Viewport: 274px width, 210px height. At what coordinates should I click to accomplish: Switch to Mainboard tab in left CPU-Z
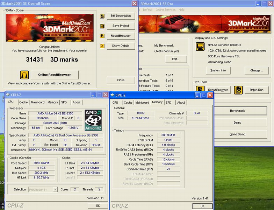[38, 102]
